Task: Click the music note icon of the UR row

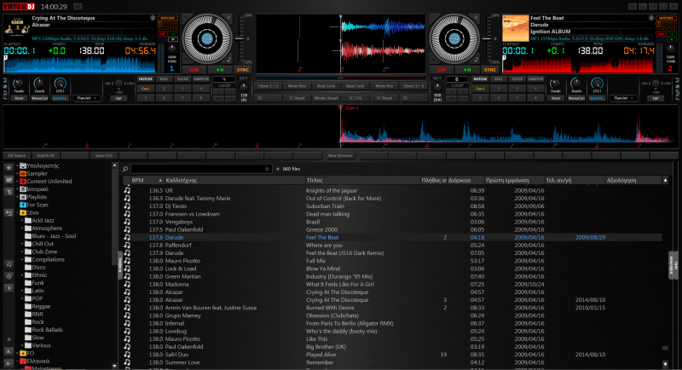Action: coord(127,190)
